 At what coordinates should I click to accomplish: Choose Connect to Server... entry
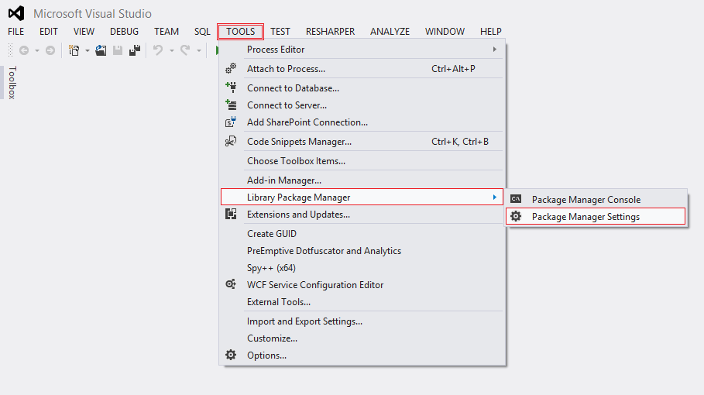362,105
